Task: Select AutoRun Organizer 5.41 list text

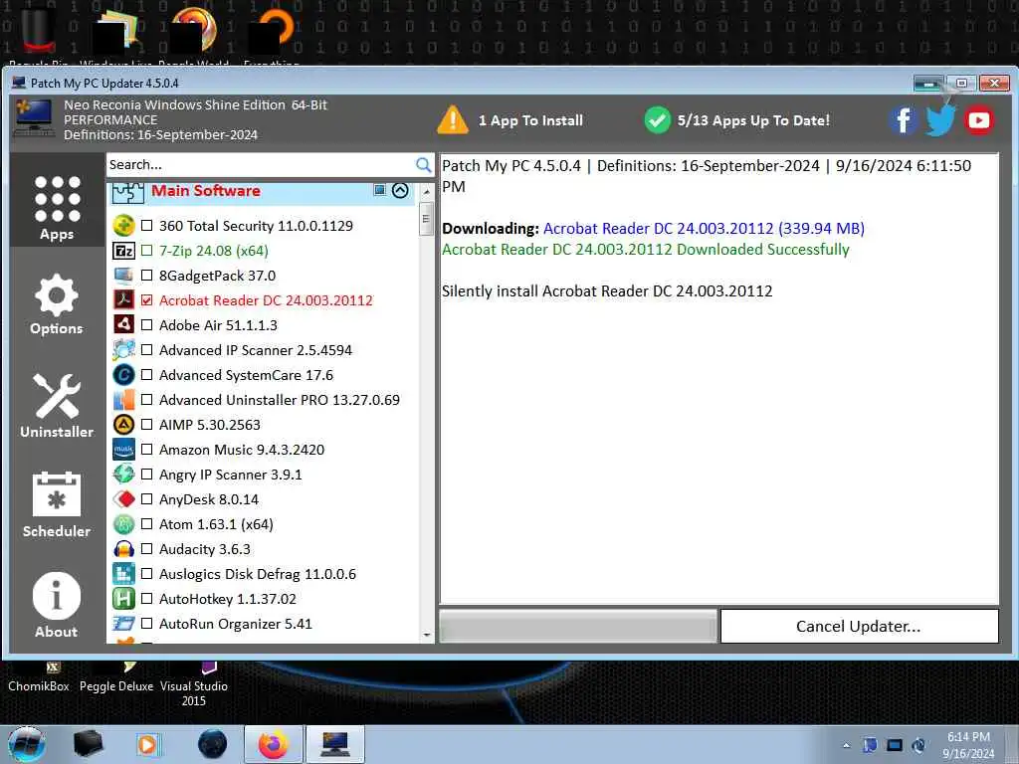Action: pyautogui.click(x=235, y=624)
